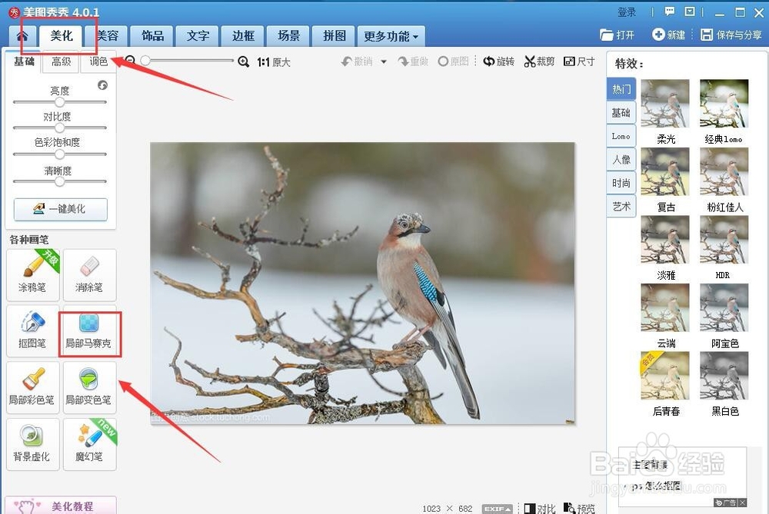This screenshot has width=769, height=514.
Task: Select the 时尚 effects category
Action: click(x=621, y=184)
